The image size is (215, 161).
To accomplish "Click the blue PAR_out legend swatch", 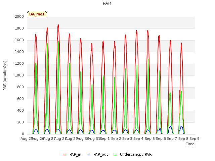I will point(89,155).
